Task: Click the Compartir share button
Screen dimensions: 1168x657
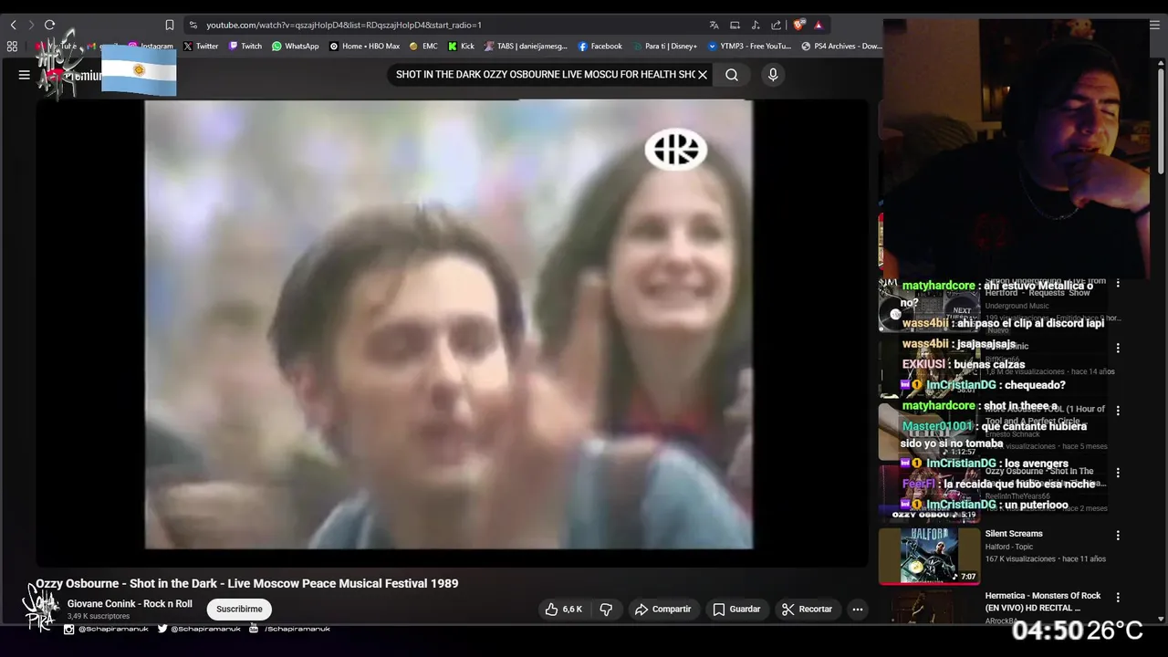Action: coord(662,609)
